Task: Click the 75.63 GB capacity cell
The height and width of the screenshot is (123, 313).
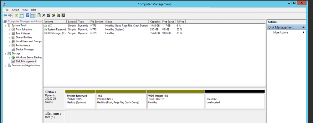Action: pyautogui.click(x=155, y=33)
